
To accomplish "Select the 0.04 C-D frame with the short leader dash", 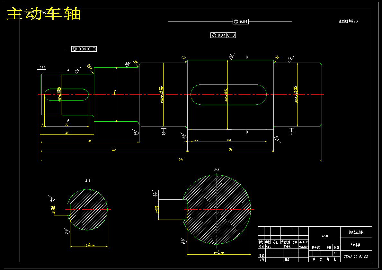I will pyautogui.click(x=84, y=49).
